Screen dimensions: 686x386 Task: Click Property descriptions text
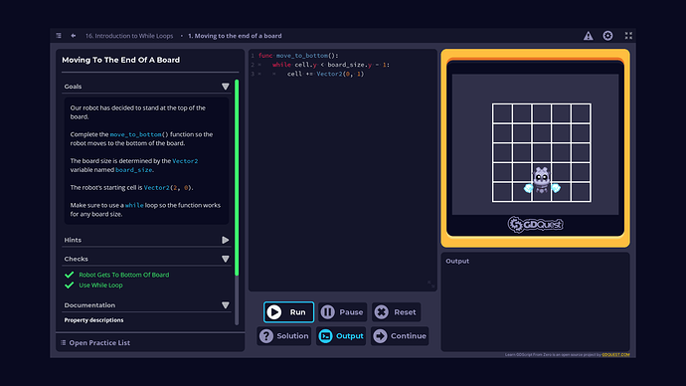pyautogui.click(x=93, y=320)
